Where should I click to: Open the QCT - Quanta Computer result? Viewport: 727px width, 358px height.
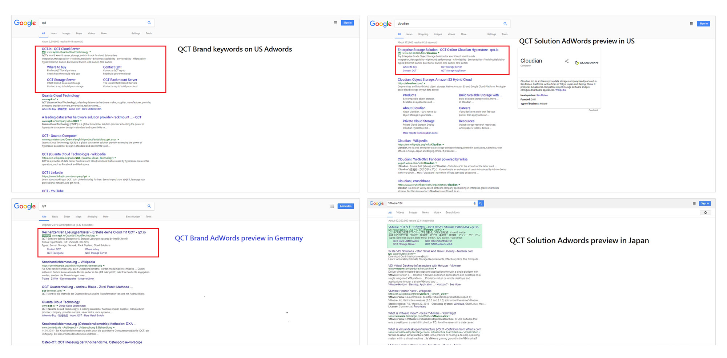(x=59, y=136)
